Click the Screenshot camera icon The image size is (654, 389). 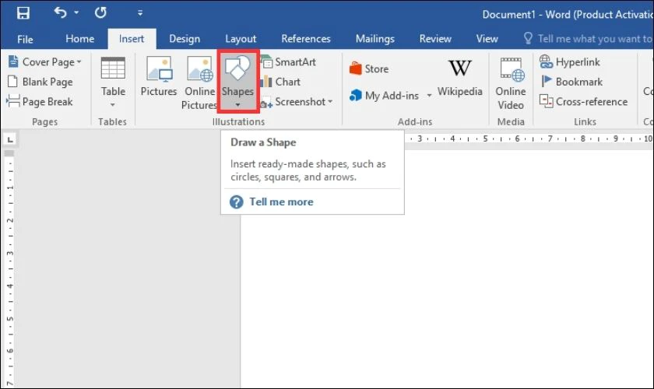[266, 103]
